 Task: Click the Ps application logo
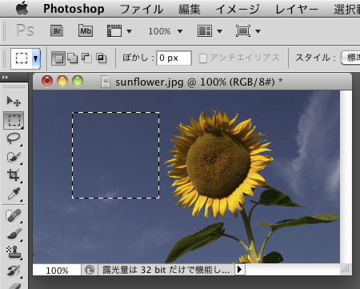click(x=25, y=30)
